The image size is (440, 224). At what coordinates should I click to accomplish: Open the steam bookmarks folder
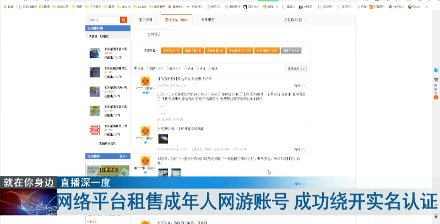124,7
